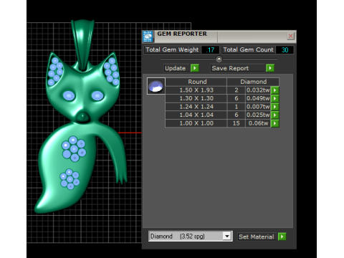Select the 1.24 X 1.24 size cell
This screenshot has width=344, height=258.
196,107
